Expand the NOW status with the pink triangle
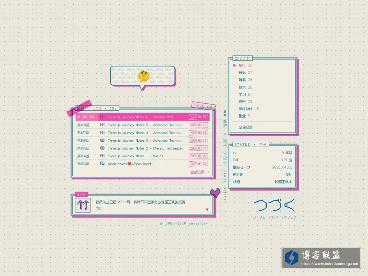Image resolution: width=368 pixels, height=276 pixels. click(x=207, y=210)
